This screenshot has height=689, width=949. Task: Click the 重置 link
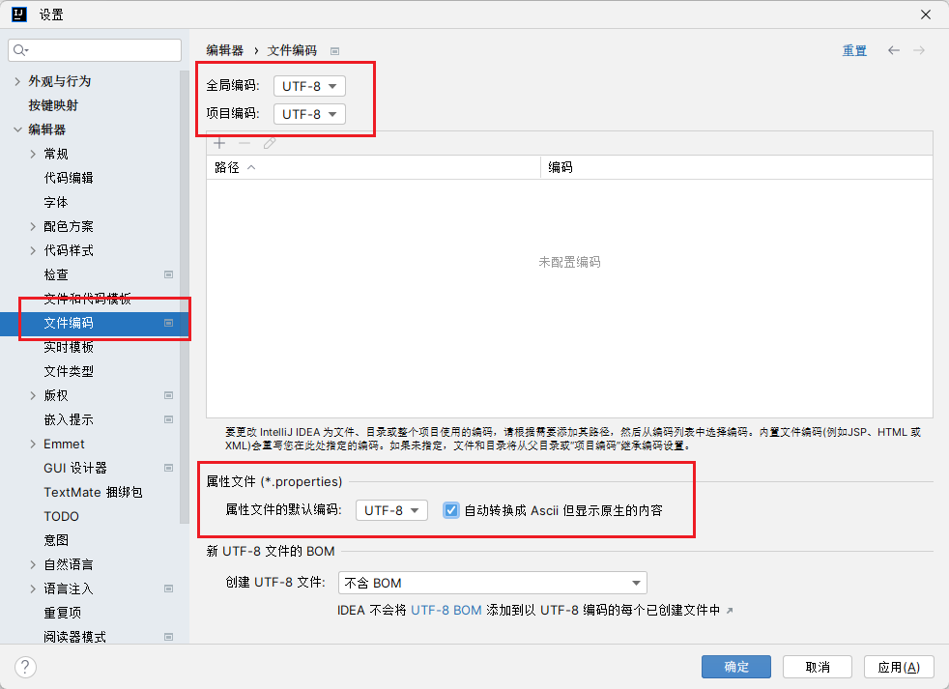tap(854, 51)
